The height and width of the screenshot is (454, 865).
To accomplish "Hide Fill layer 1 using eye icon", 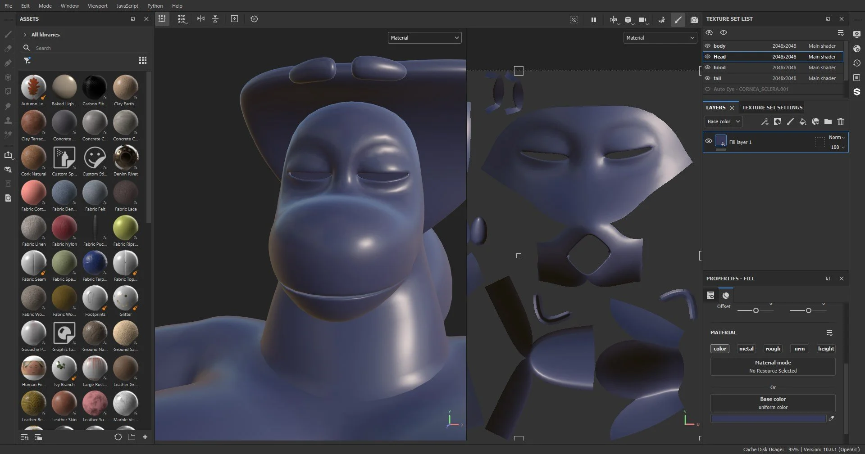I will pyautogui.click(x=709, y=141).
